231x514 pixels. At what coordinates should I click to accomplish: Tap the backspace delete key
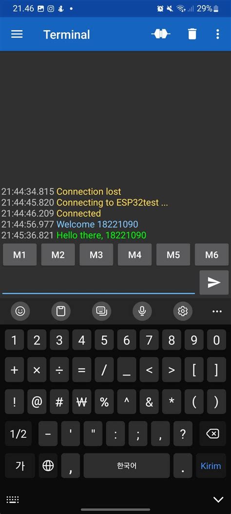point(212,433)
